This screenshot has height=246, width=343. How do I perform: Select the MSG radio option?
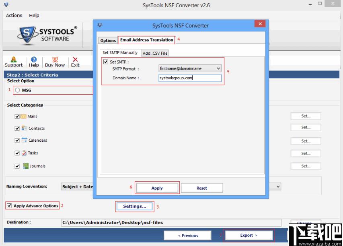tap(18, 90)
